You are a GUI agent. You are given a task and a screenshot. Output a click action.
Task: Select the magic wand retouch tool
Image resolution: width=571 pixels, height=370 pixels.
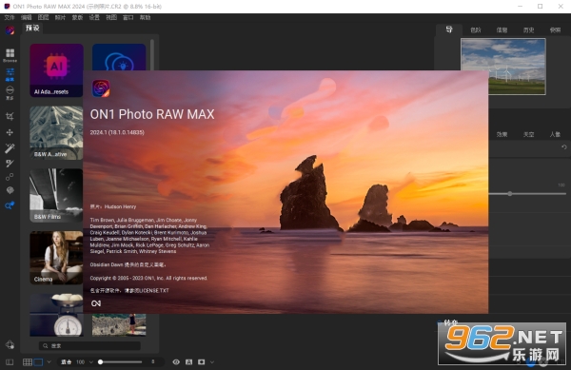(x=10, y=147)
